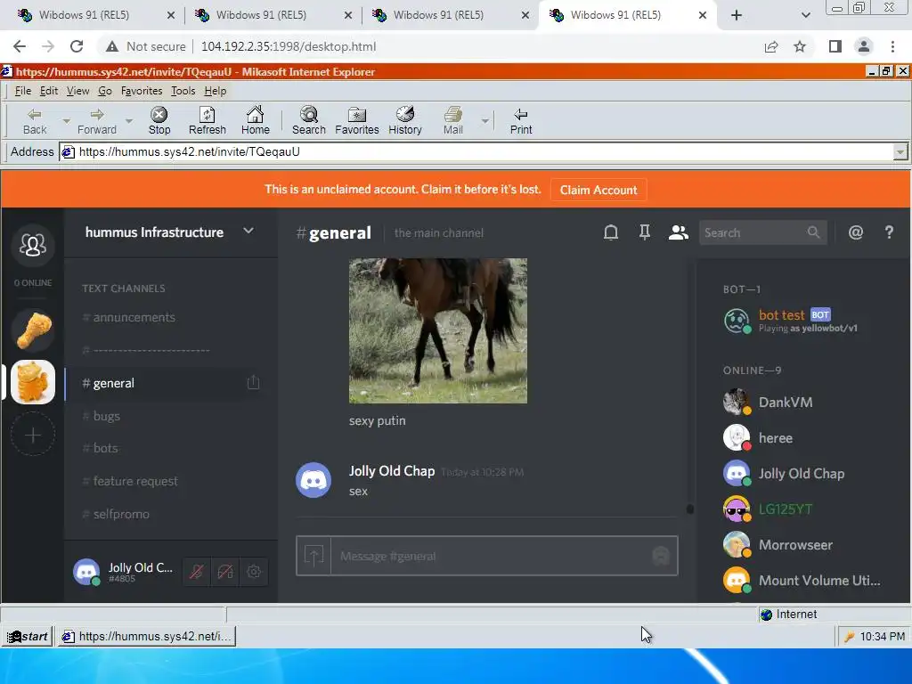912x684 pixels.
Task: Open the general channel
Action: 163,383
